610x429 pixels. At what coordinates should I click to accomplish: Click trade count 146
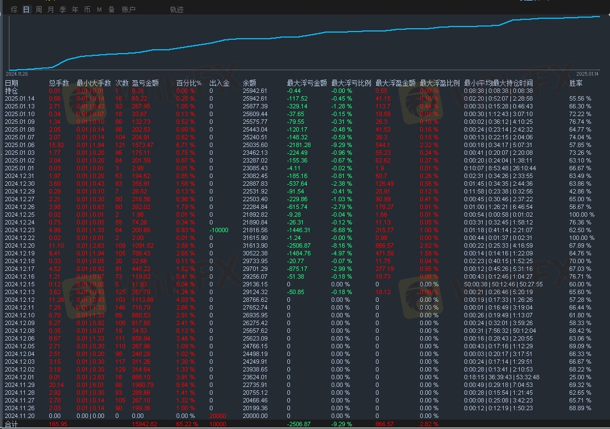120,307
